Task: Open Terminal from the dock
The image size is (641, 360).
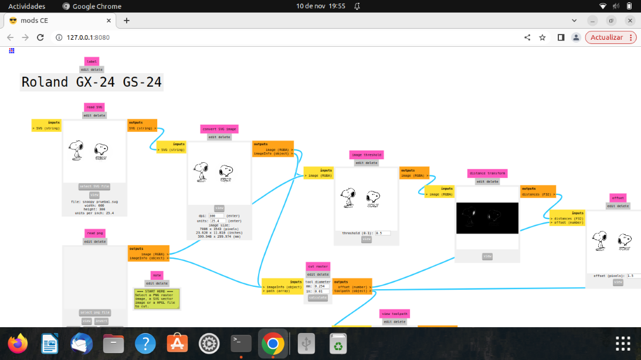Action: tap(241, 343)
